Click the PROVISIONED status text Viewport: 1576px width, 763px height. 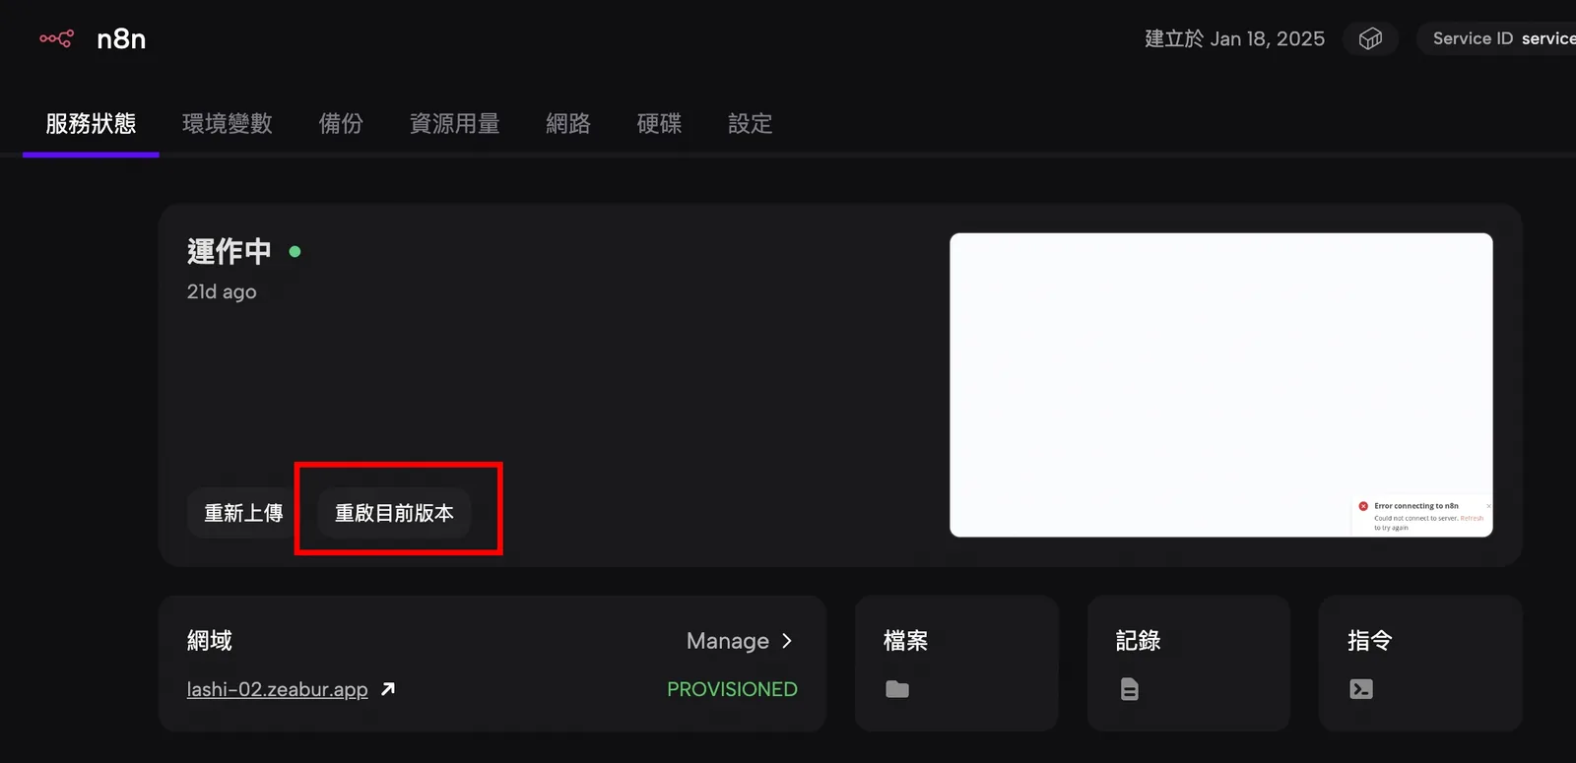[732, 689]
